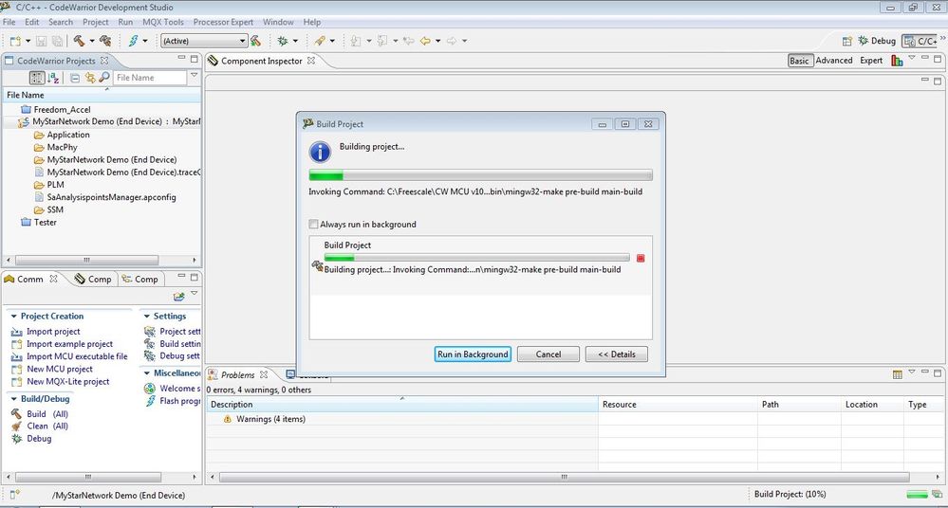948x508 pixels.
Task: Click the Next Annotation toolbar icon
Action: pos(356,41)
